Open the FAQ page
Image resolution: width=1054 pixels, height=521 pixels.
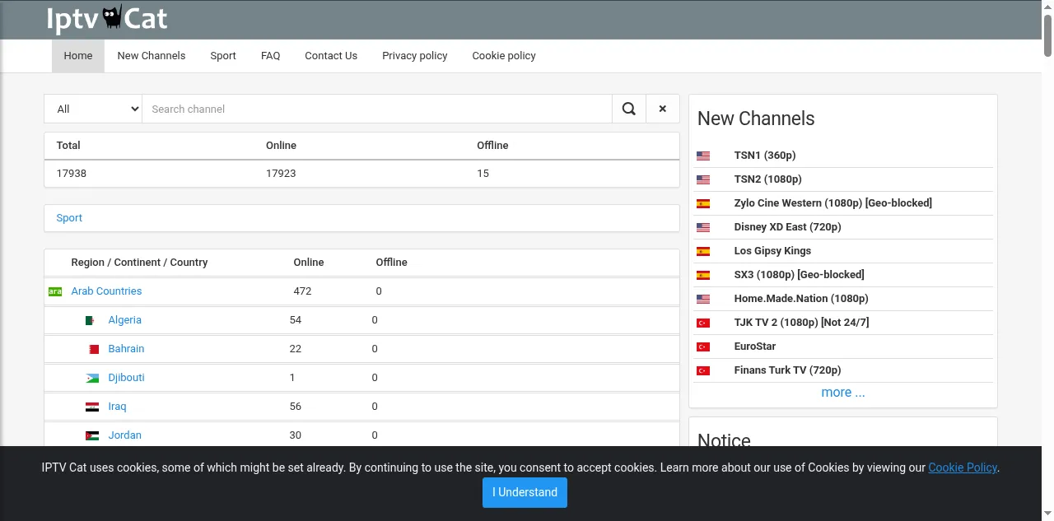[x=270, y=56]
